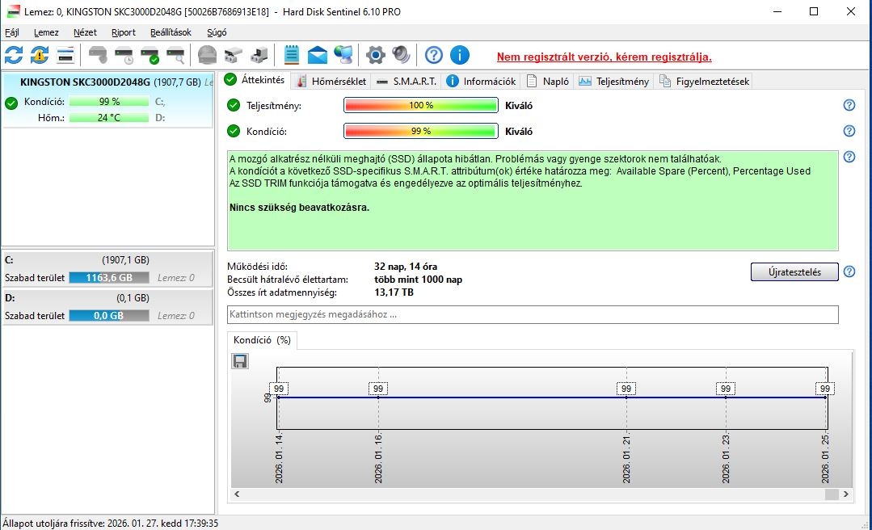The image size is (872, 530).
Task: Click the 99 data point at 2026. 01. 23
Action: (726, 389)
